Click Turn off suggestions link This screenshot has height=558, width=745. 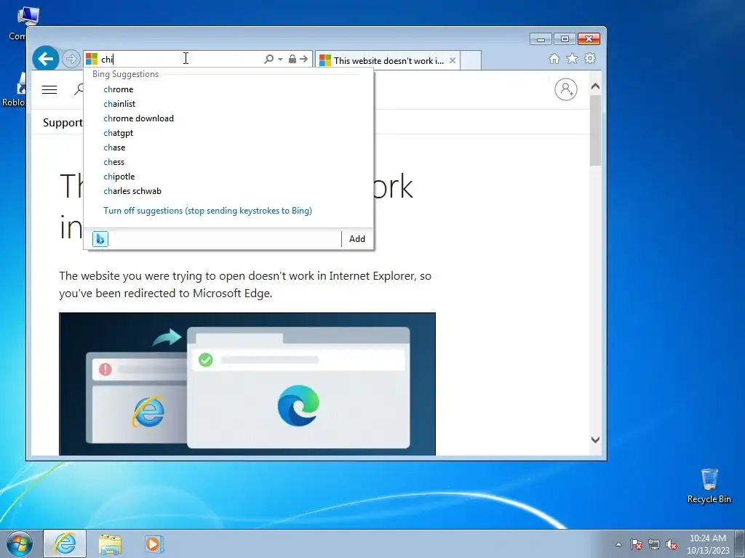(207, 211)
